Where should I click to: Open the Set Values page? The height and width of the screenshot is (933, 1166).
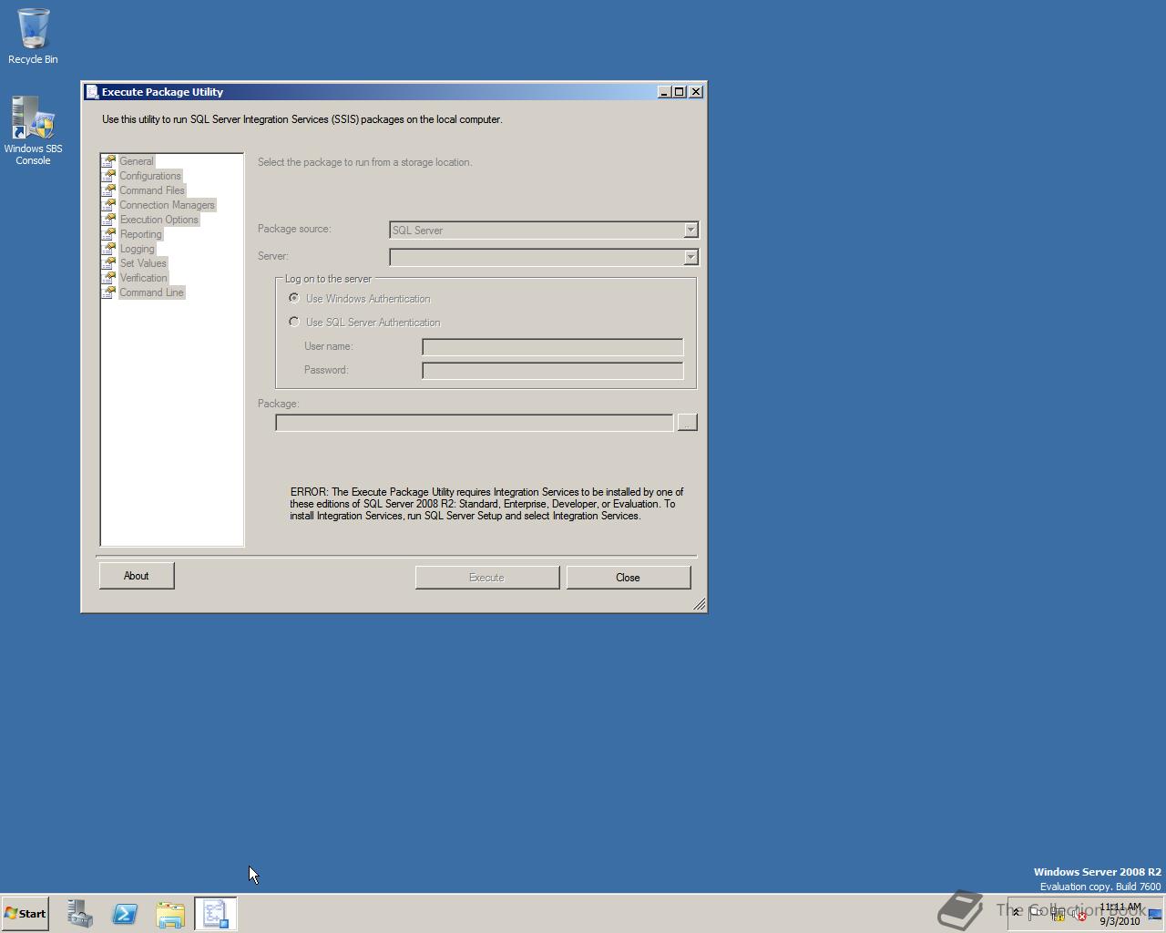click(143, 263)
